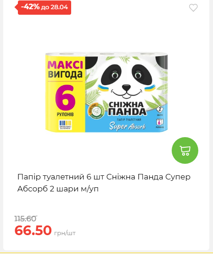Open the Сніжна Панда product image
213x254 pixels.
(106, 92)
